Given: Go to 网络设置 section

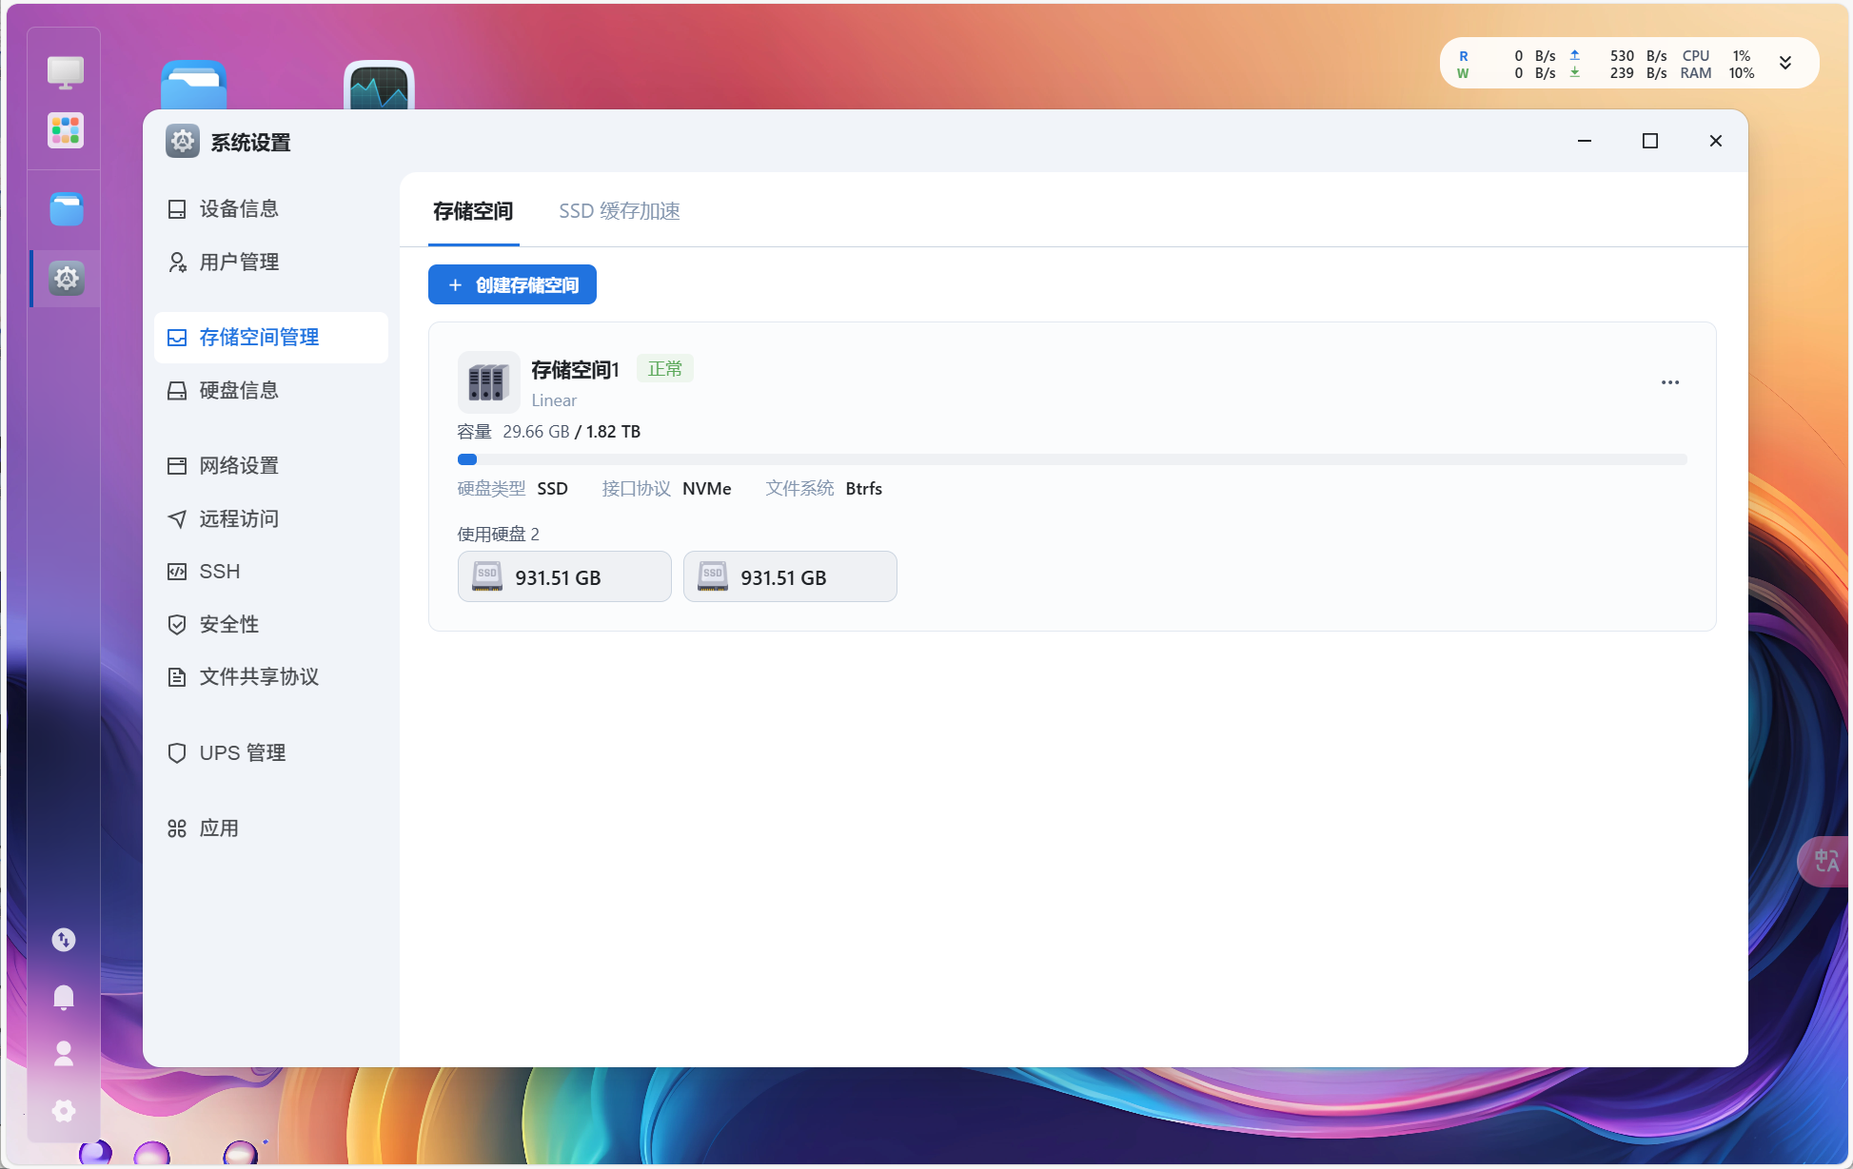Looking at the screenshot, I should coord(239,465).
